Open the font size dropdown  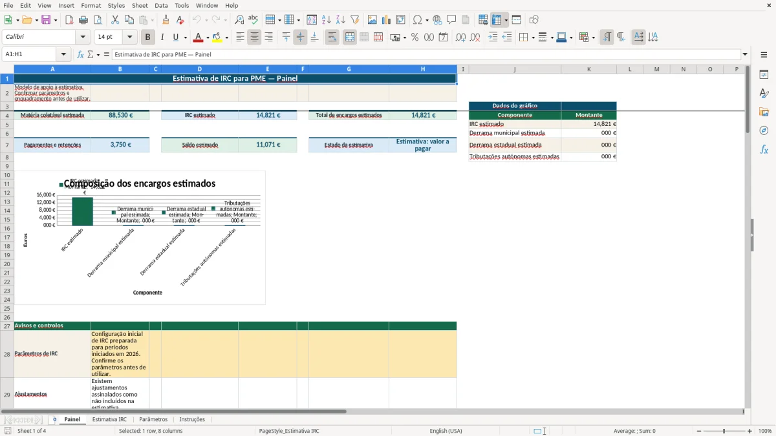pyautogui.click(x=129, y=37)
